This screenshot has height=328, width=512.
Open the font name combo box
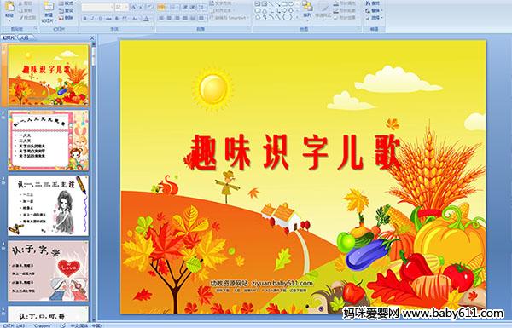(x=97, y=7)
